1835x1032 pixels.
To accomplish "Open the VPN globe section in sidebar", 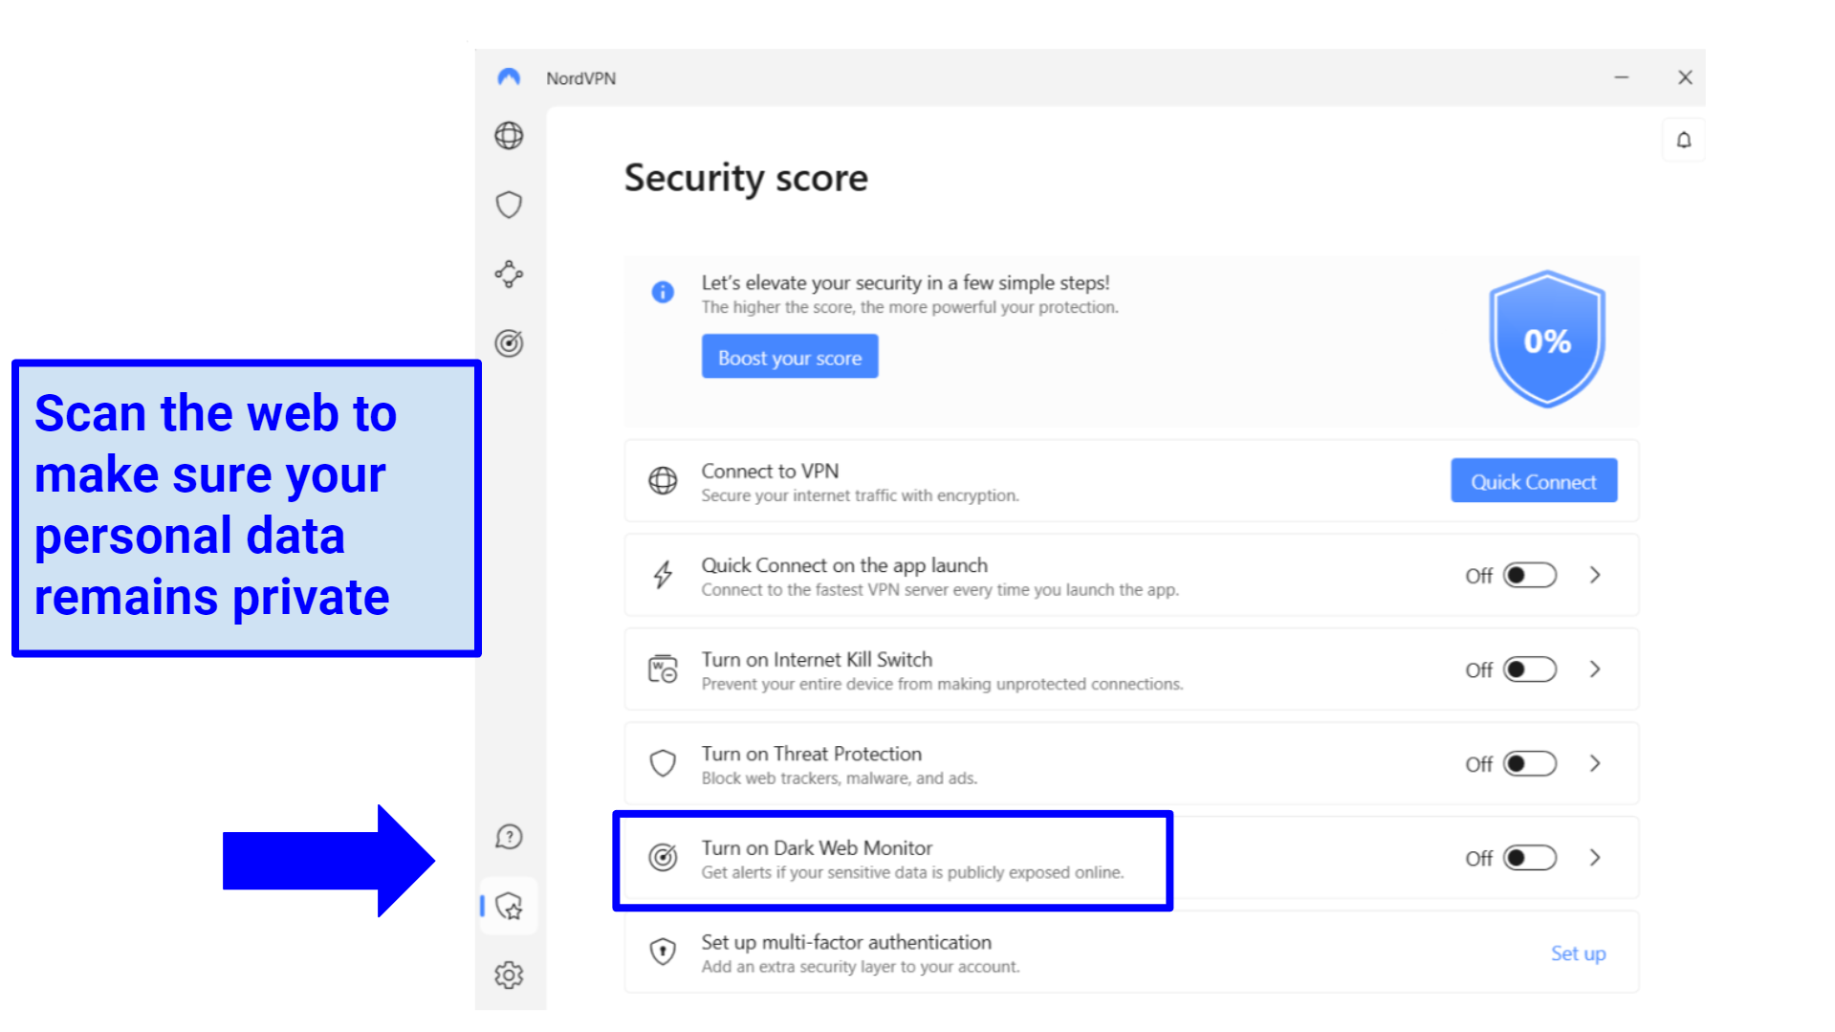I will (509, 136).
